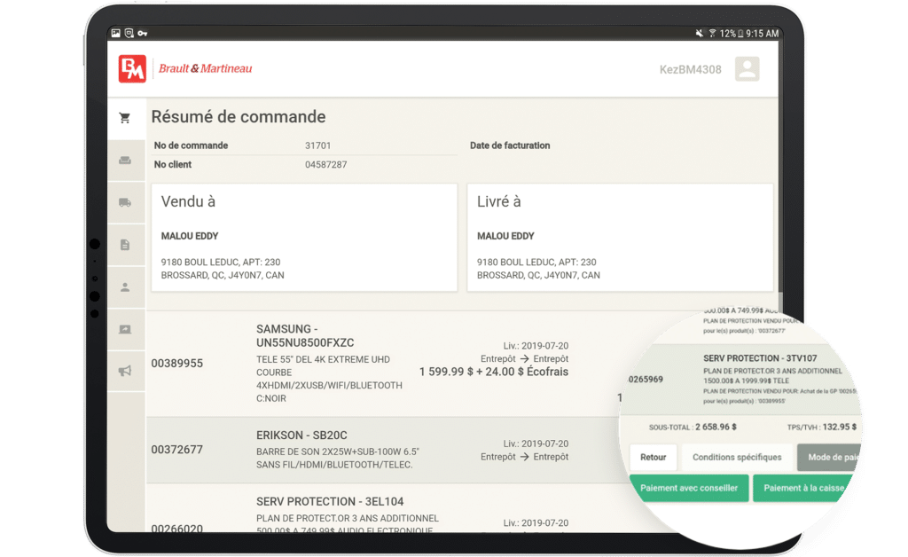Click the Vendu à heading
This screenshot has width=908, height=557.
(x=188, y=201)
